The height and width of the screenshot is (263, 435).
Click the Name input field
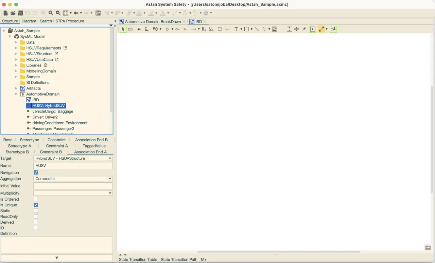pos(73,166)
